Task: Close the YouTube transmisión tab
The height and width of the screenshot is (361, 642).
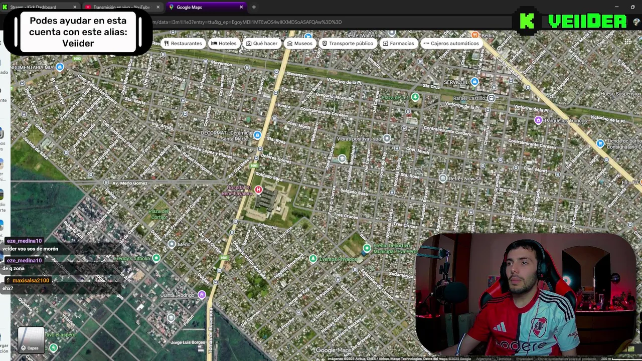Action: 158,7
